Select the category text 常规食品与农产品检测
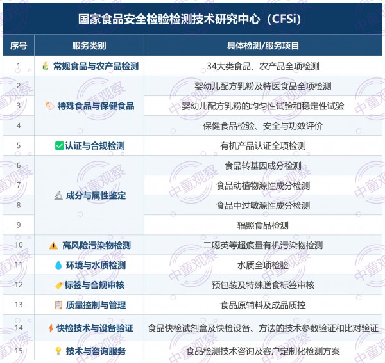Image resolution: width=385 pixels, height=363 pixels. [x=96, y=66]
